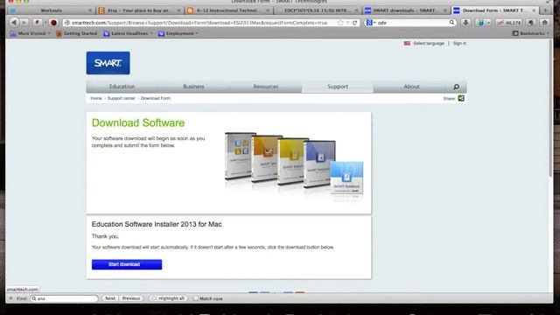
Task: Click the page's vertical scrollbar
Action: (550, 107)
